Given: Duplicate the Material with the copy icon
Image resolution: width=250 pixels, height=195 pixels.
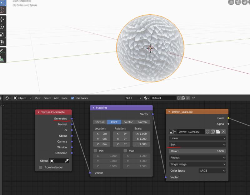Looking at the screenshot, I should pos(183,98).
